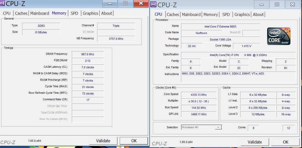Click the Stepping value field showing 2
The image size is (302, 148).
pos(286,61)
